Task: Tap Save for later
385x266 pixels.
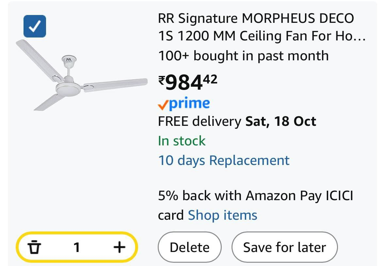Action: pos(284,247)
